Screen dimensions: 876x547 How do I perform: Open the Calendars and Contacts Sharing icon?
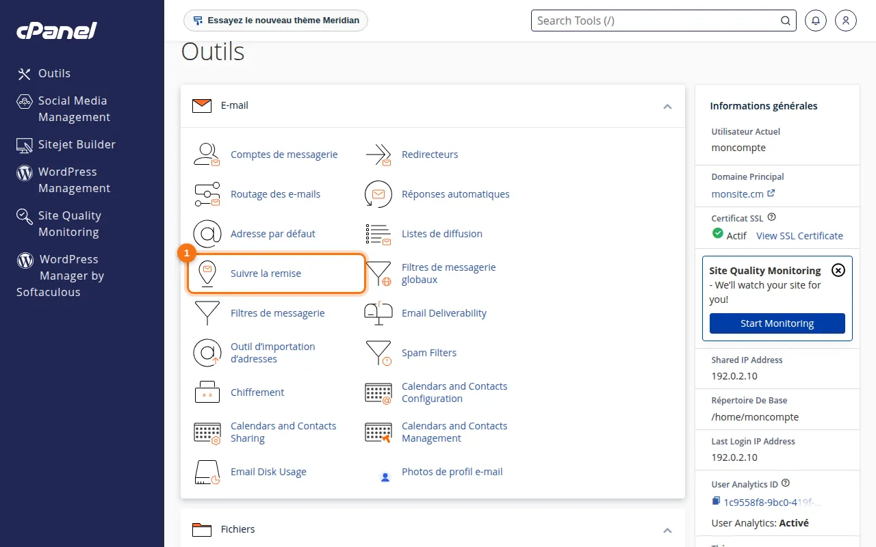click(207, 432)
